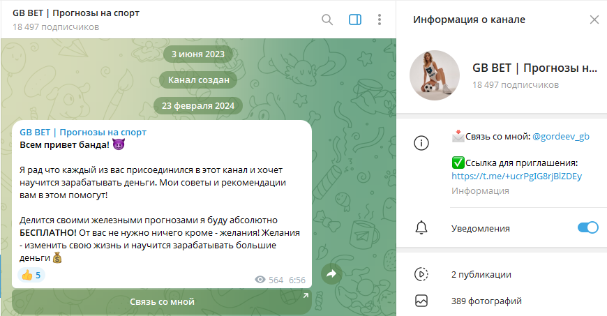The image size is (607, 316).
Task: Click the message time 6:56
Action: (297, 280)
